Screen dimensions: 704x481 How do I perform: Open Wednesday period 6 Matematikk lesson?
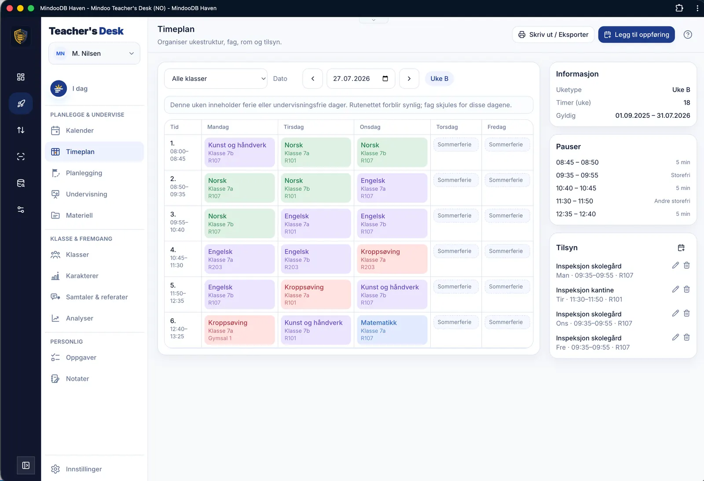(392, 330)
